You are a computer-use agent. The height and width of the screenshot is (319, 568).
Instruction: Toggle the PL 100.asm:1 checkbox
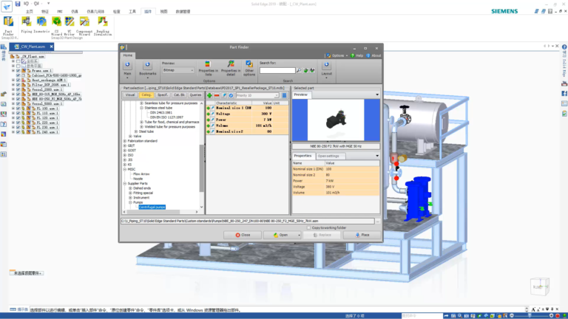pos(18,109)
